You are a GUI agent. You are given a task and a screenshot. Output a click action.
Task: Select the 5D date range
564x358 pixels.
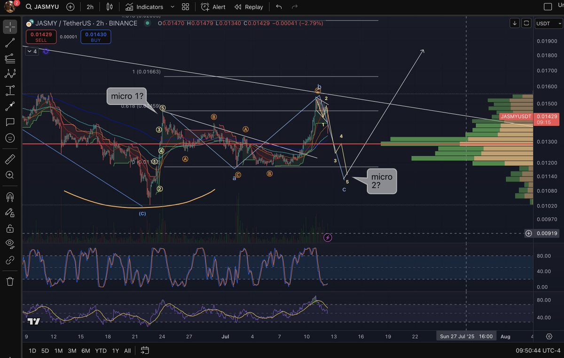45,350
